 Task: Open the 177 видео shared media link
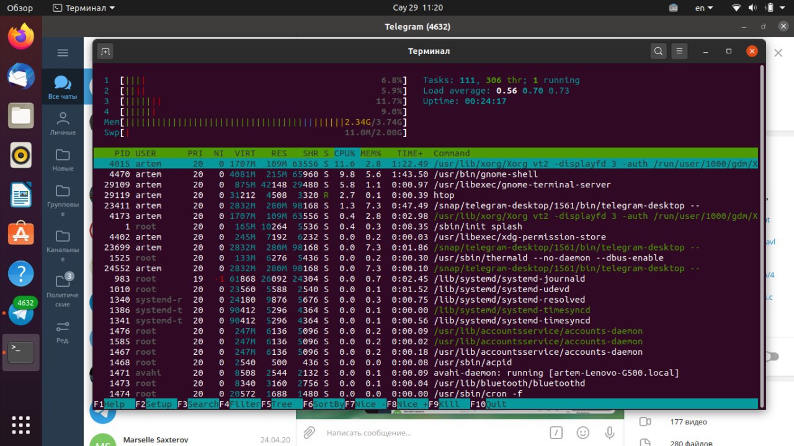688,422
